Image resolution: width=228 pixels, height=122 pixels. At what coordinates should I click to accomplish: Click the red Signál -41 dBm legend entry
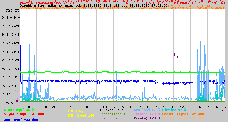[x=24, y=114]
